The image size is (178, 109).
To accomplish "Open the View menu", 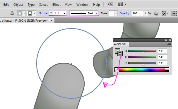I will 68,5.
